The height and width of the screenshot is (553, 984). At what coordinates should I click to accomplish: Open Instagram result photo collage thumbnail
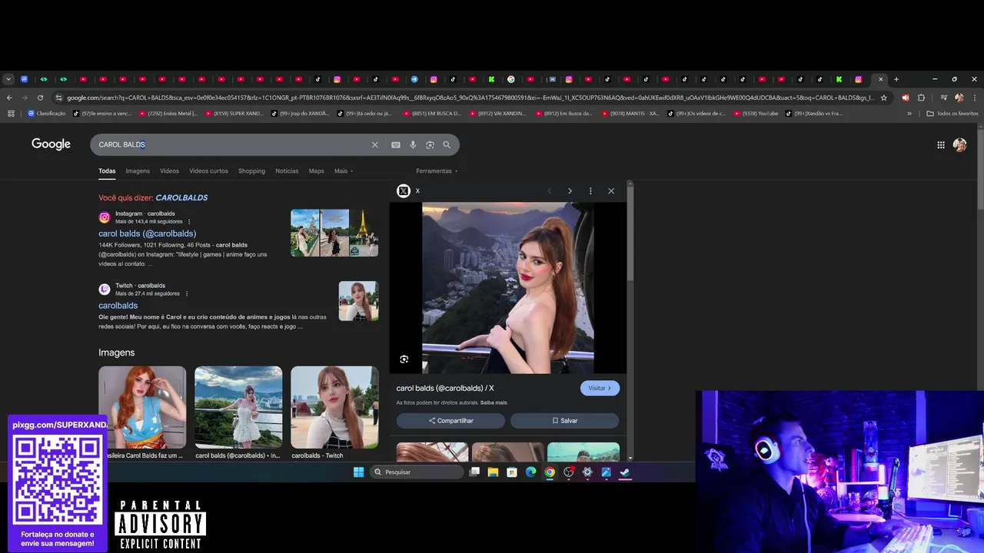click(334, 233)
